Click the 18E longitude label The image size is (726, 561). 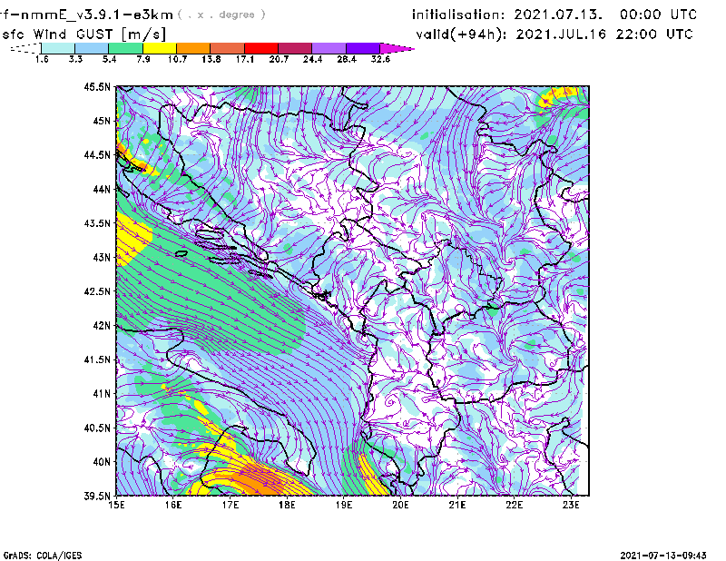click(287, 505)
